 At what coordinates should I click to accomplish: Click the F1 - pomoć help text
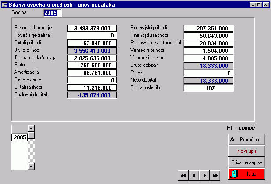click(x=241, y=128)
